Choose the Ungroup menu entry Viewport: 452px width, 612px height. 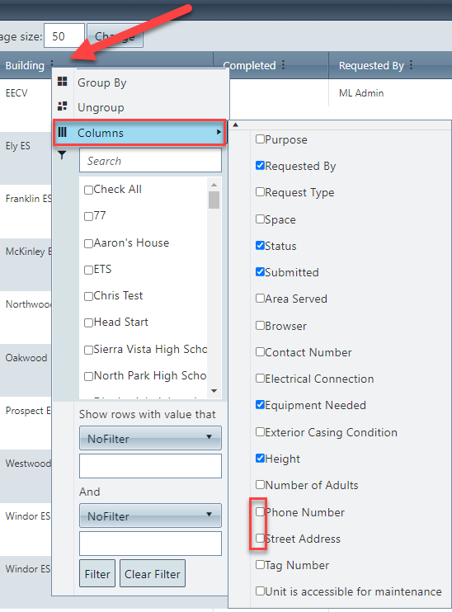101,107
